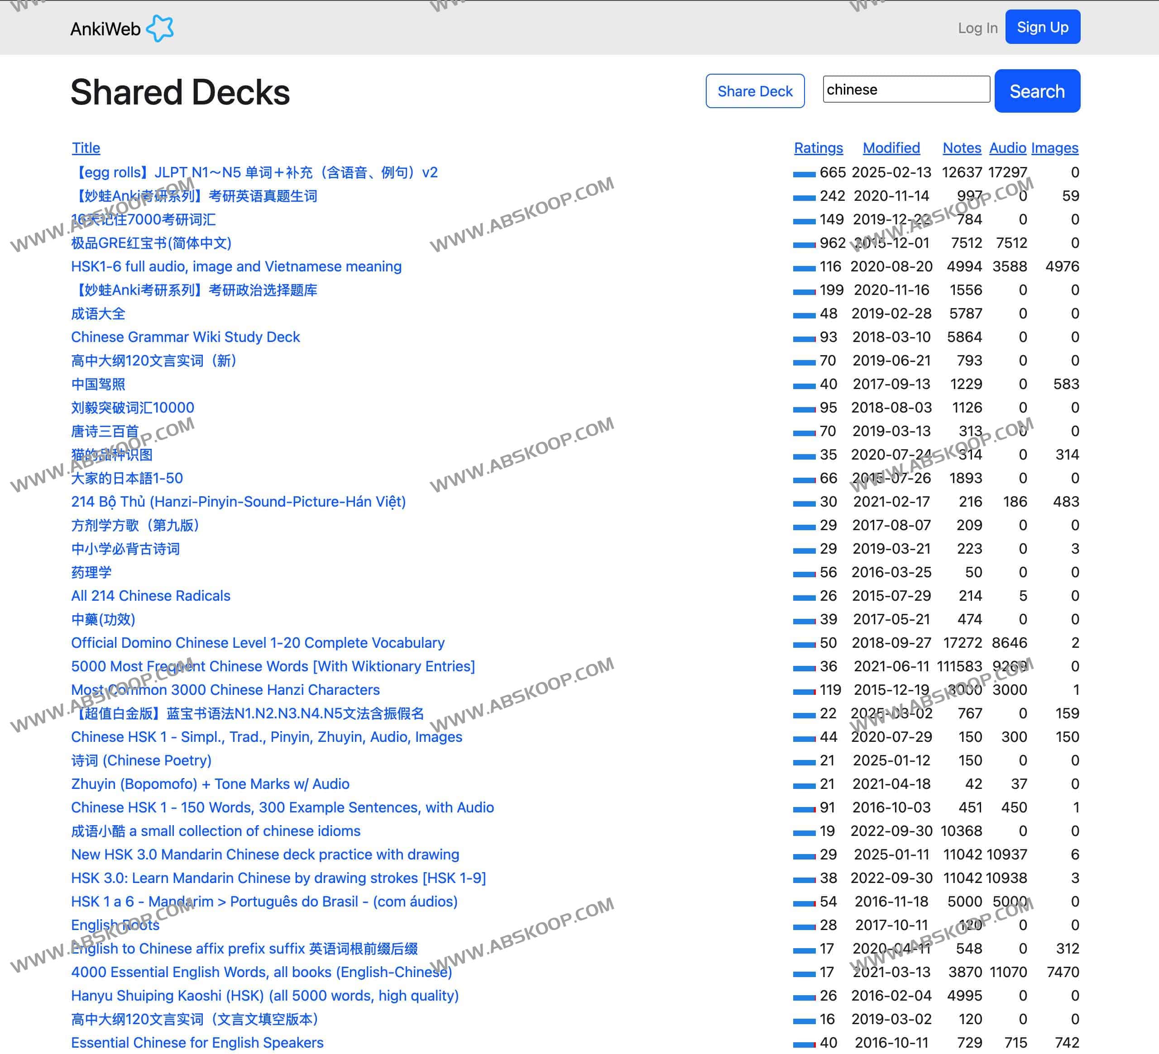Sort decks by the Title column
The width and height of the screenshot is (1159, 1054).
click(86, 147)
